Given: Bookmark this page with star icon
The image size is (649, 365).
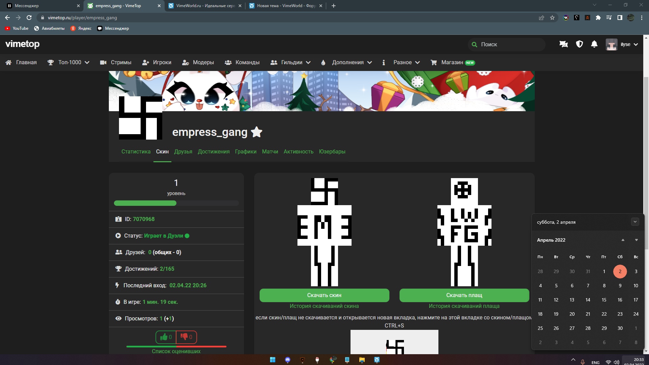Looking at the screenshot, I should pyautogui.click(x=552, y=18).
